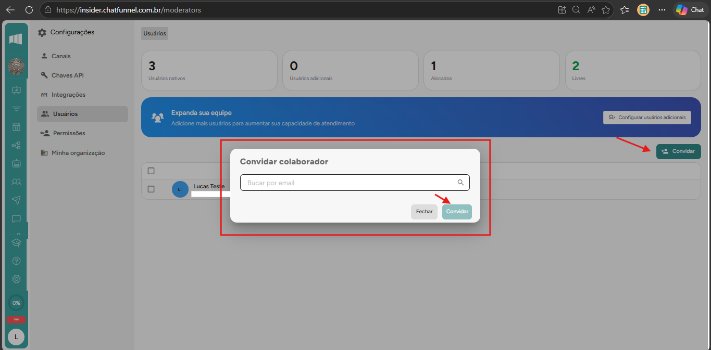Image resolution: width=711 pixels, height=350 pixels.
Task: Click the ChatFunnel logo icon in sidebar
Action: (x=16, y=39)
